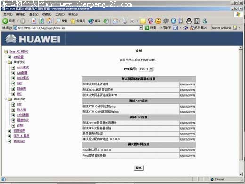Image resolution: width=245 pixels, height=184 pixels.
Task: Click the Mail envelope toolbar icon
Action: pyautogui.click(x=115, y=21)
